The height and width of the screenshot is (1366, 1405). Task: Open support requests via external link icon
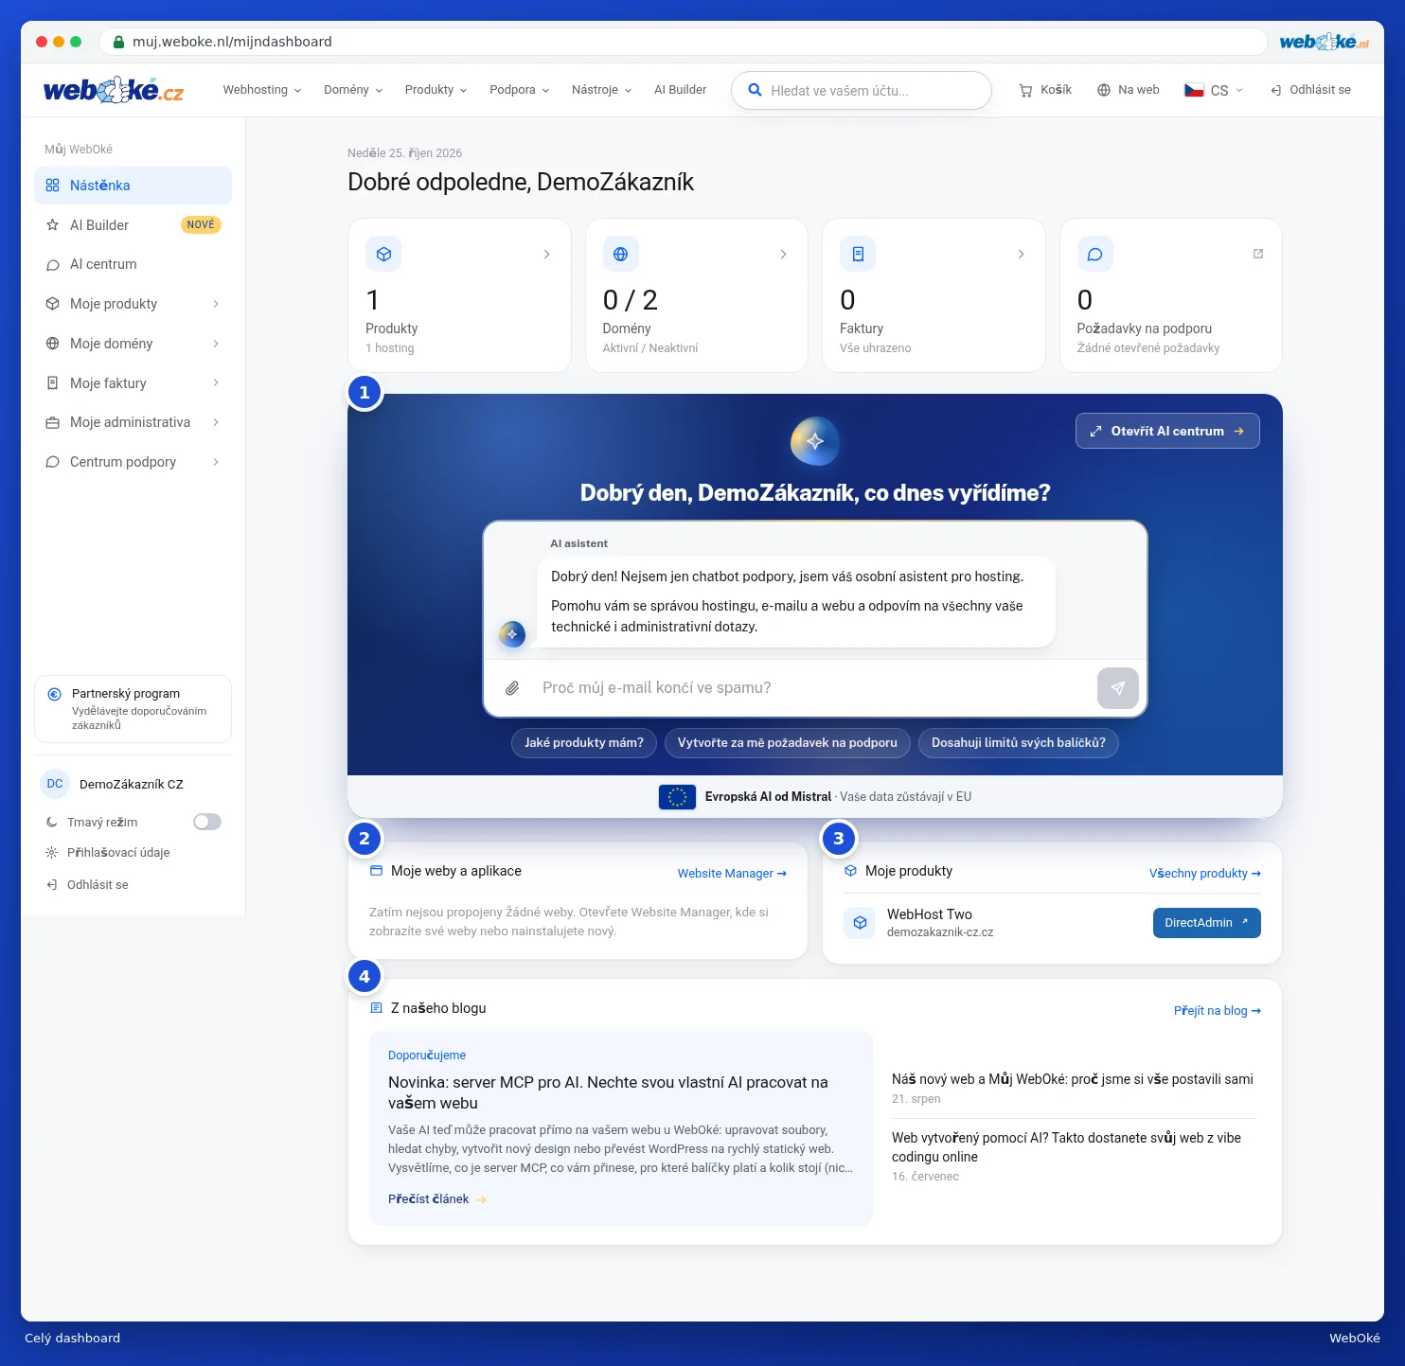1258,254
